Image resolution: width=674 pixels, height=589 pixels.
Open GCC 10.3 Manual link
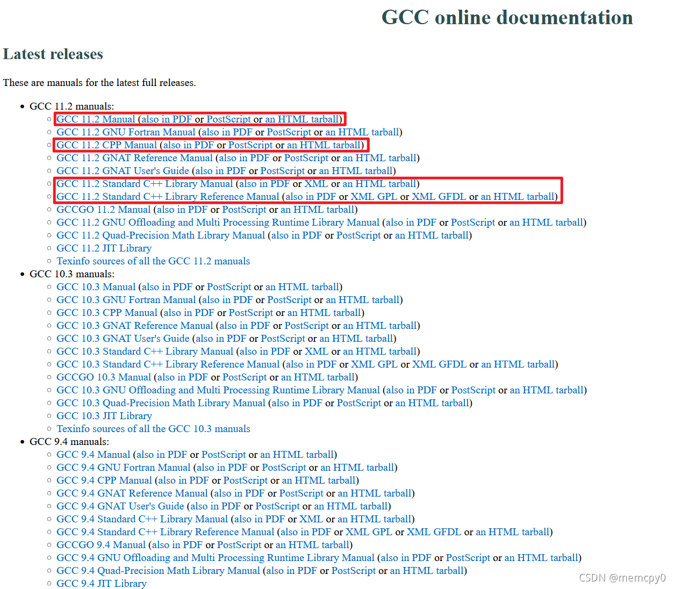96,287
